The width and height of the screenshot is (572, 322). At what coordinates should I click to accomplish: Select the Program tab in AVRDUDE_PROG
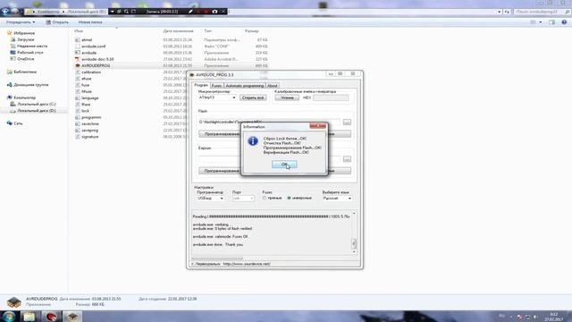coord(201,85)
